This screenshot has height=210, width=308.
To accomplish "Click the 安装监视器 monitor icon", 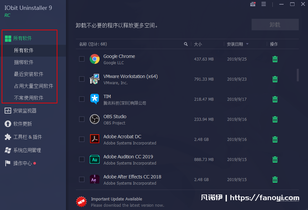I will click(8, 111).
